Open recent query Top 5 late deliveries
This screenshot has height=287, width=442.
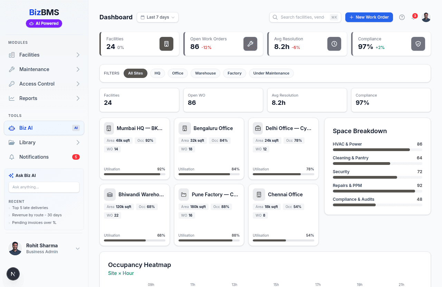(30, 208)
